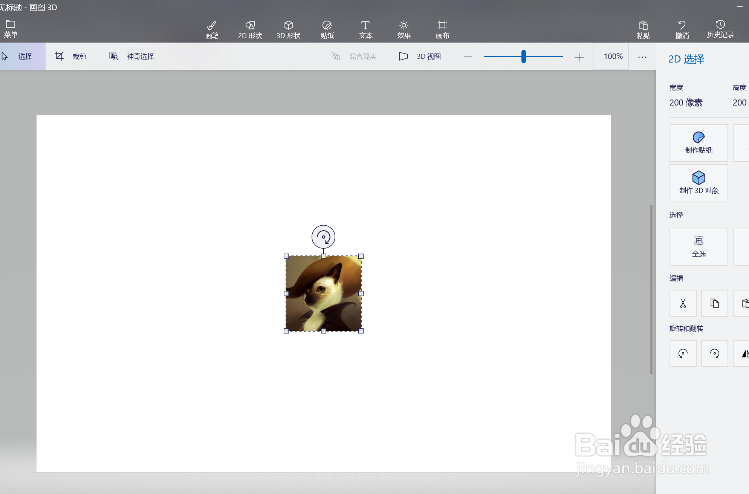Open the more options ellipsis menu
749x494 pixels.
point(642,57)
